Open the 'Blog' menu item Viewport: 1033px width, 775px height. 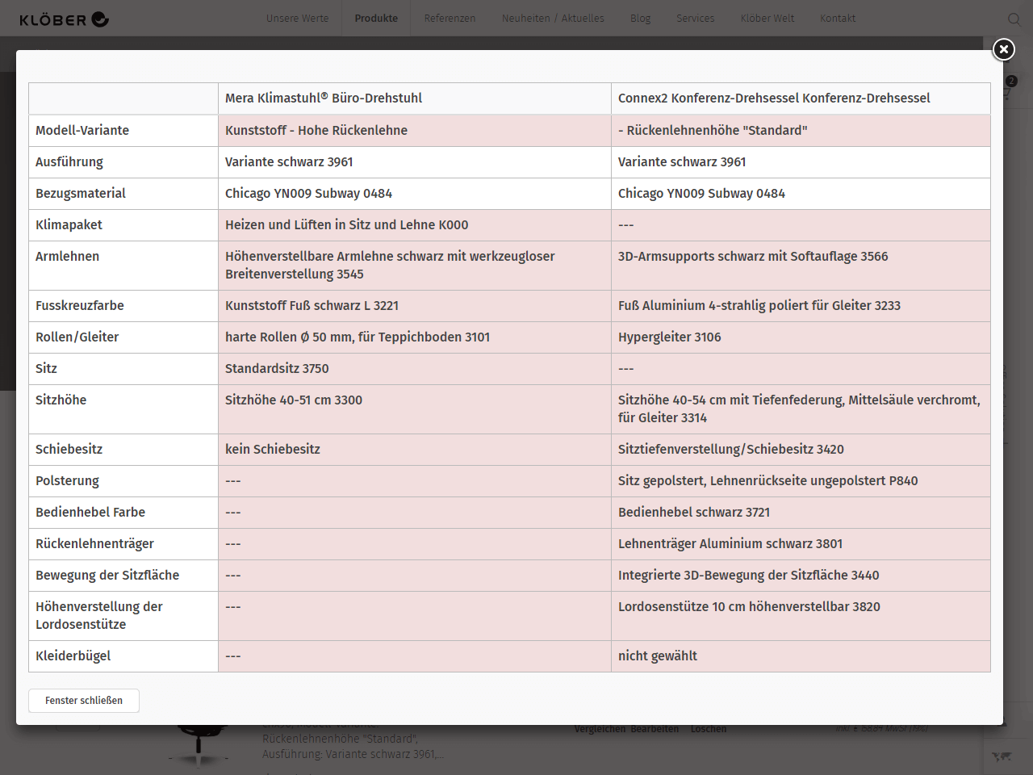[641, 19]
